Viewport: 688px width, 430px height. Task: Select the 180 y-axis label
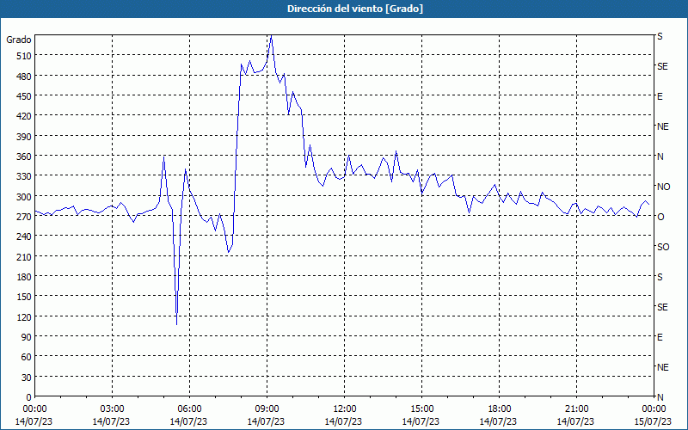pyautogui.click(x=24, y=276)
